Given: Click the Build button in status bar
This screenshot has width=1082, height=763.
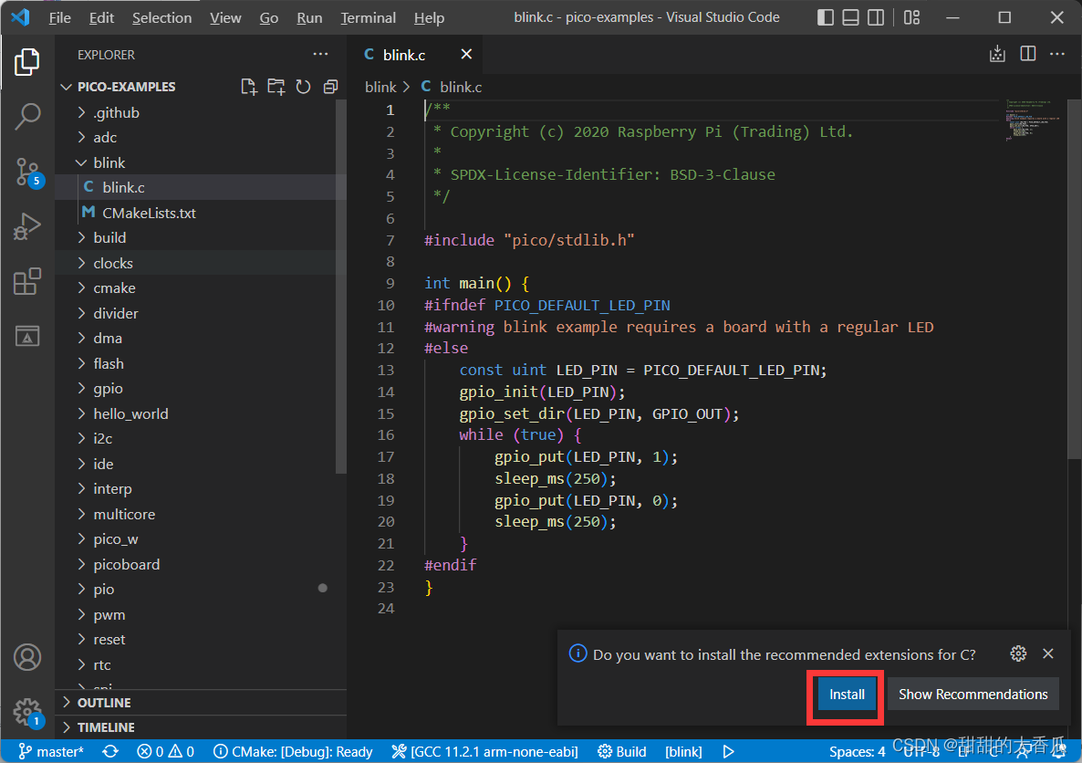Looking at the screenshot, I should [x=621, y=751].
